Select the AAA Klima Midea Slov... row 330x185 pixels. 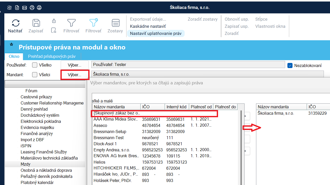[x=165, y=119]
